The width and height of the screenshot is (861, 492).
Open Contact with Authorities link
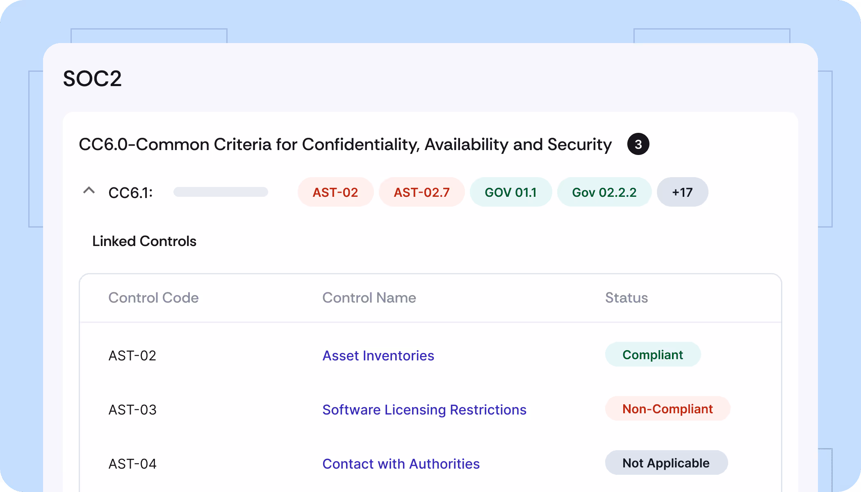401,464
